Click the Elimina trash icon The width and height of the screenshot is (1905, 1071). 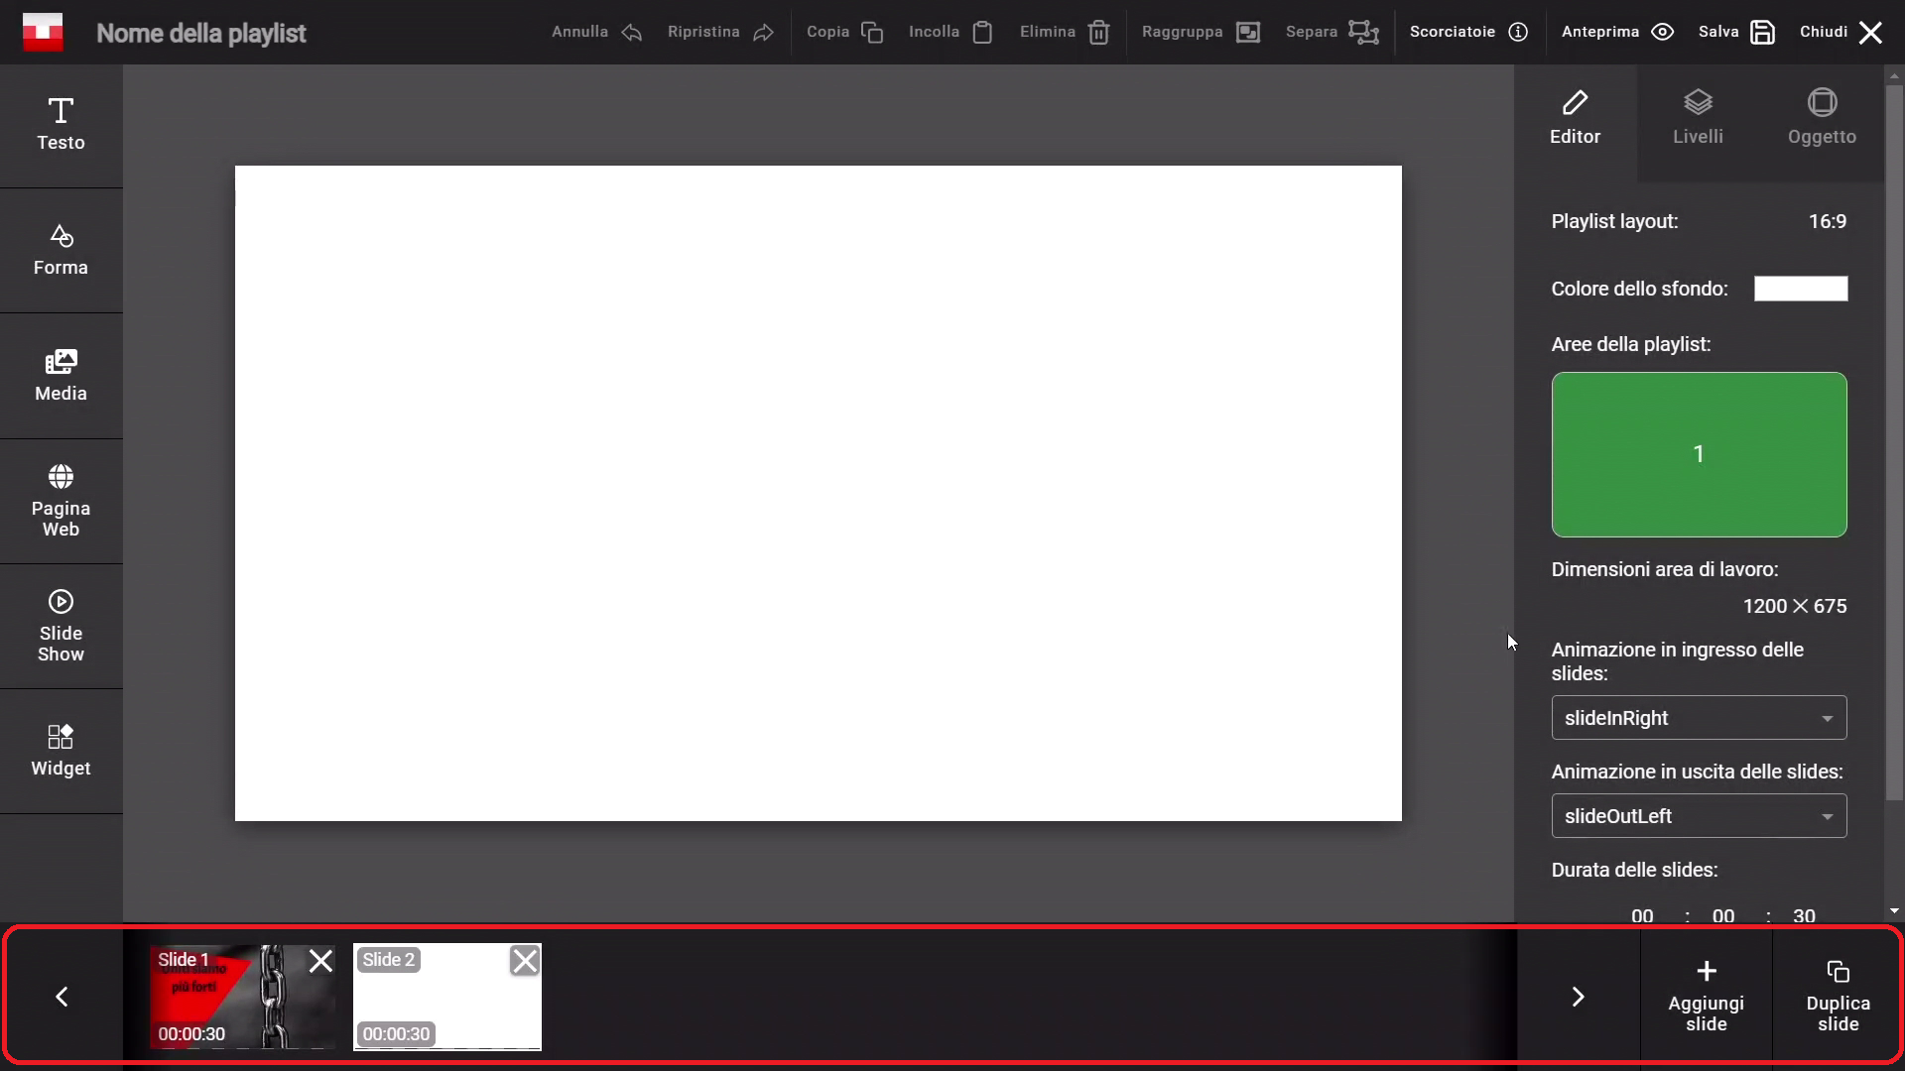click(x=1098, y=33)
